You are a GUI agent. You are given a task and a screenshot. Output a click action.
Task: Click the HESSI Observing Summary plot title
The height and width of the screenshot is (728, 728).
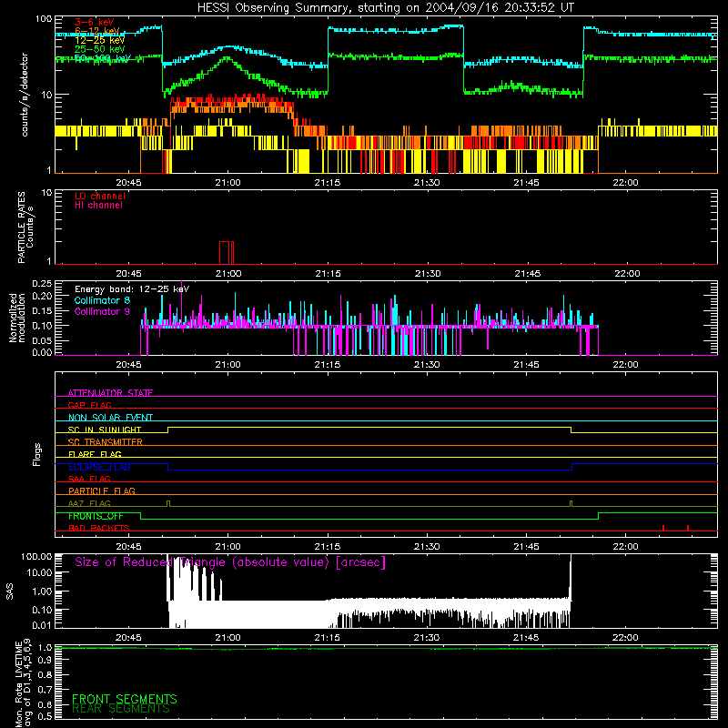point(386,8)
